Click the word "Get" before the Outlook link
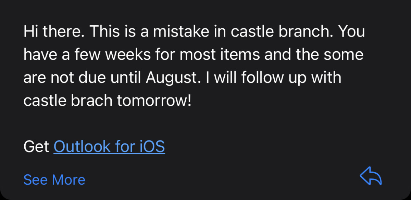411x200 pixels. (36, 147)
